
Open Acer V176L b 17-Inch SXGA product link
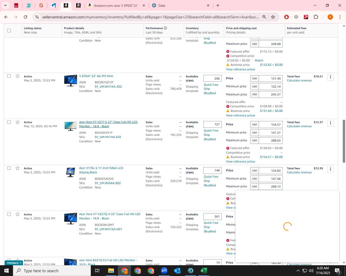pyautogui.click(x=101, y=170)
